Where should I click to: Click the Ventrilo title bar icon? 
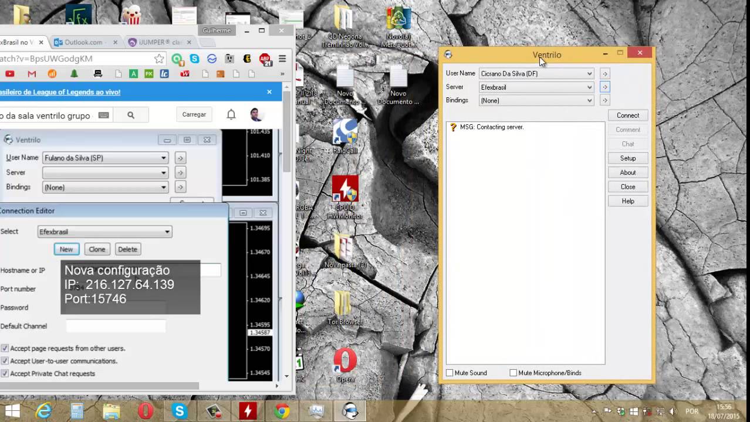[448, 55]
